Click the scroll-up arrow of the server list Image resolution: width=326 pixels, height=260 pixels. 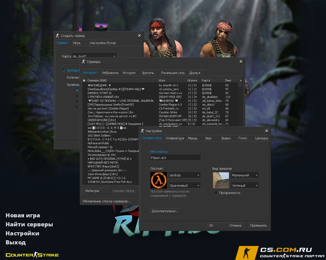(x=241, y=81)
